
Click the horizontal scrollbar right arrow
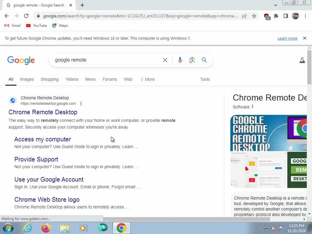coord(304,219)
